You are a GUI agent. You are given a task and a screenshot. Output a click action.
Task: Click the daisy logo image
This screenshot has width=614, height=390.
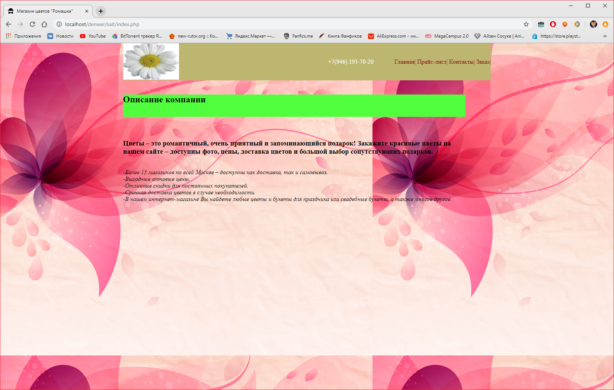click(x=151, y=61)
